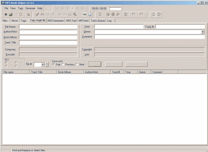The image size is (208, 152).
Task: Click the plus Add files icon
Action: pyautogui.click(x=6, y=14)
